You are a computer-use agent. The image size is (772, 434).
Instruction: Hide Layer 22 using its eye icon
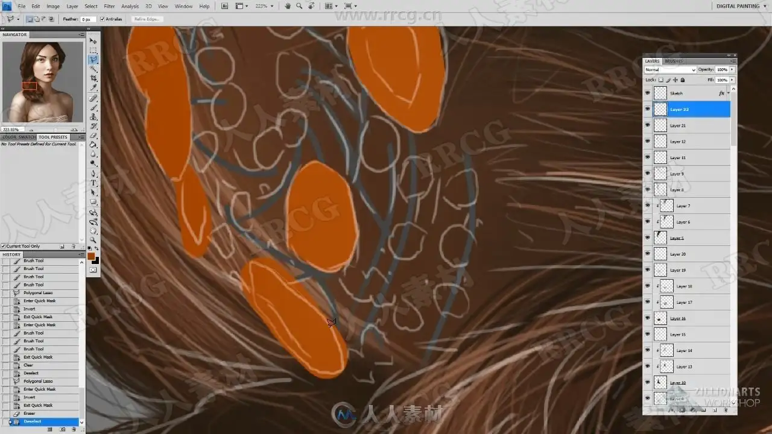648,109
